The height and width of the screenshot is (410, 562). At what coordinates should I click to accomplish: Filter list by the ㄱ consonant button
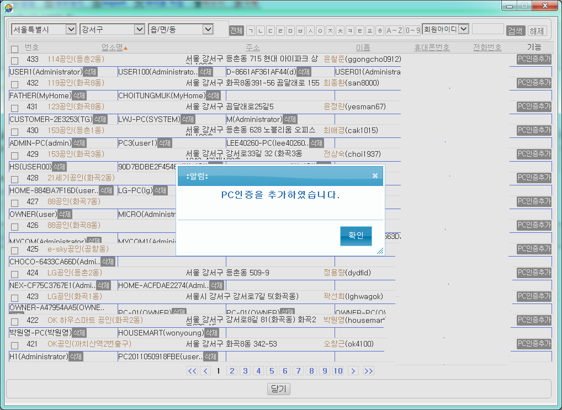pyautogui.click(x=251, y=30)
